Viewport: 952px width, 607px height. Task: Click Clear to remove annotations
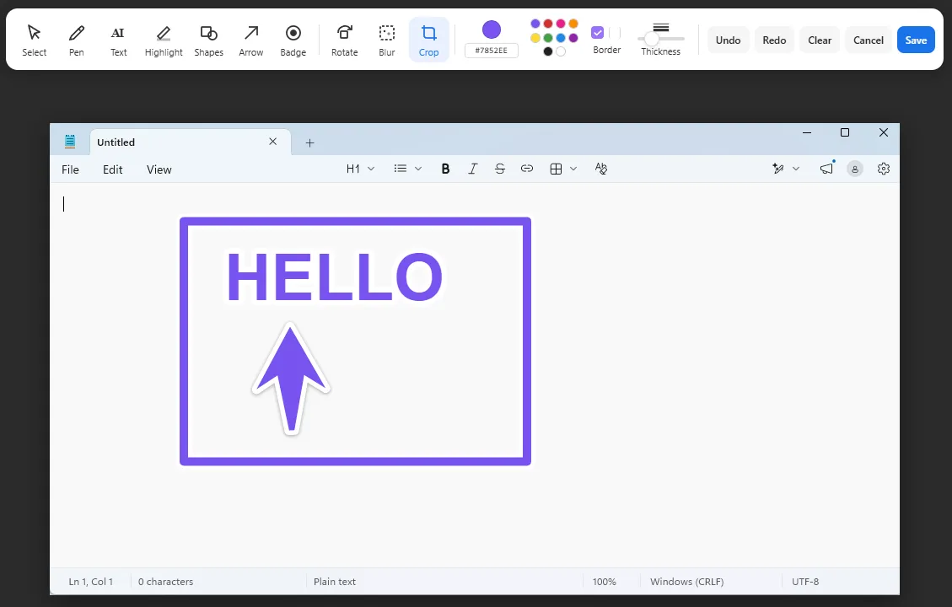820,40
